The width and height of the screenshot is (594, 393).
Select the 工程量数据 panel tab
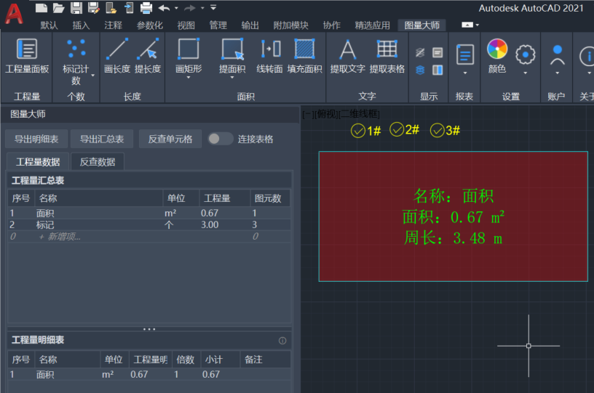[x=38, y=162]
